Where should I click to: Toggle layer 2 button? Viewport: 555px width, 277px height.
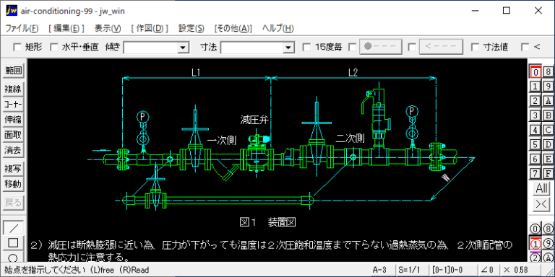click(x=535, y=101)
